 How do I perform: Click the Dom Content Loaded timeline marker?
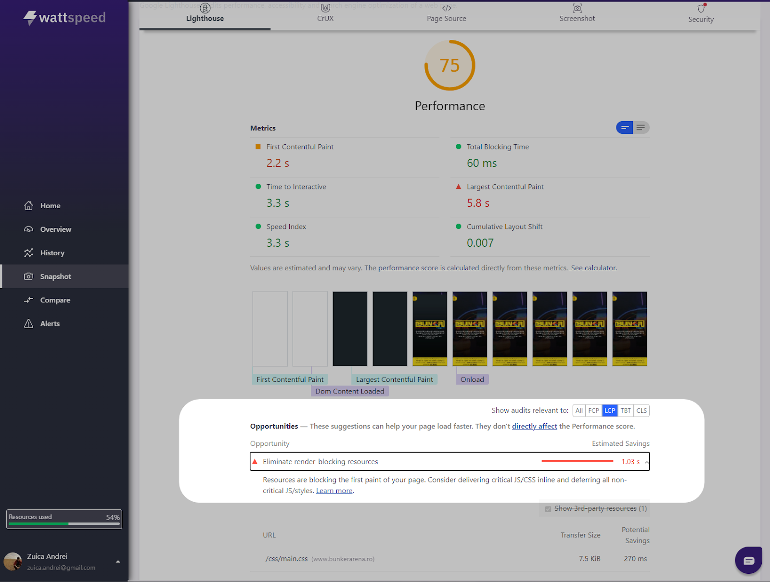(350, 391)
